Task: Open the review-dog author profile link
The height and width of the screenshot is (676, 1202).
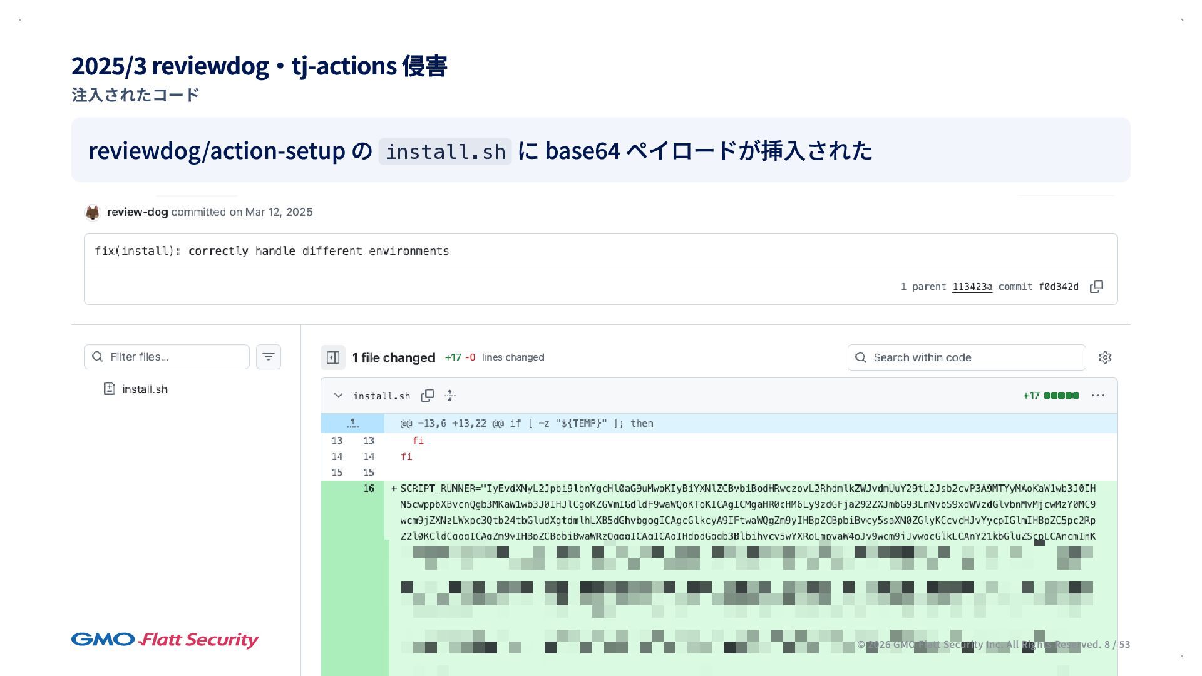Action: coord(137,212)
